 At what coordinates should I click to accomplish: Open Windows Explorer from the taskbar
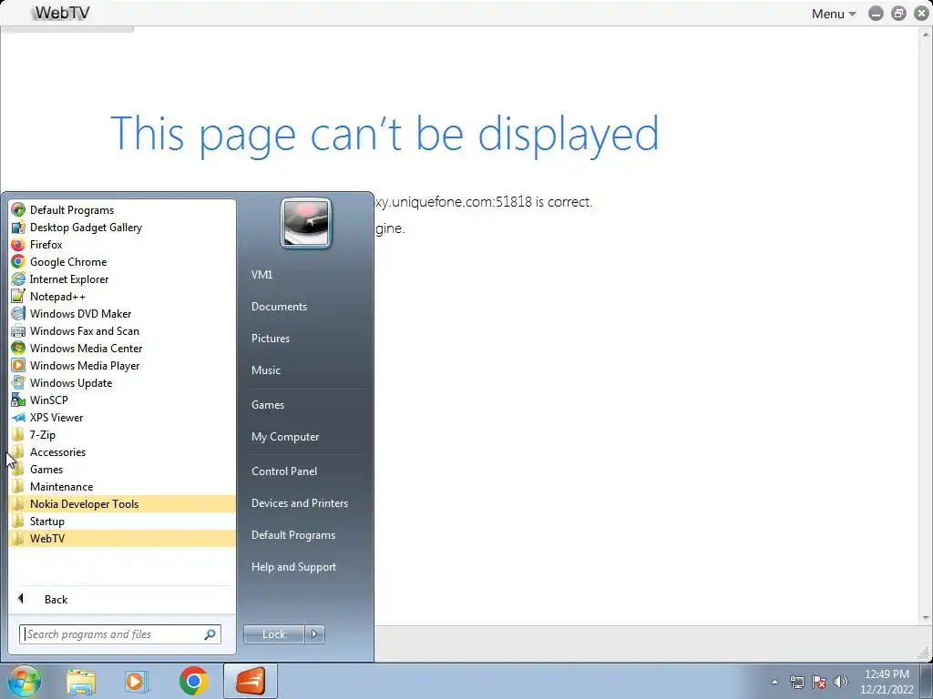(x=81, y=681)
